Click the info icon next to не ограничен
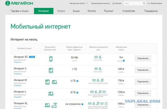 [82, 104]
